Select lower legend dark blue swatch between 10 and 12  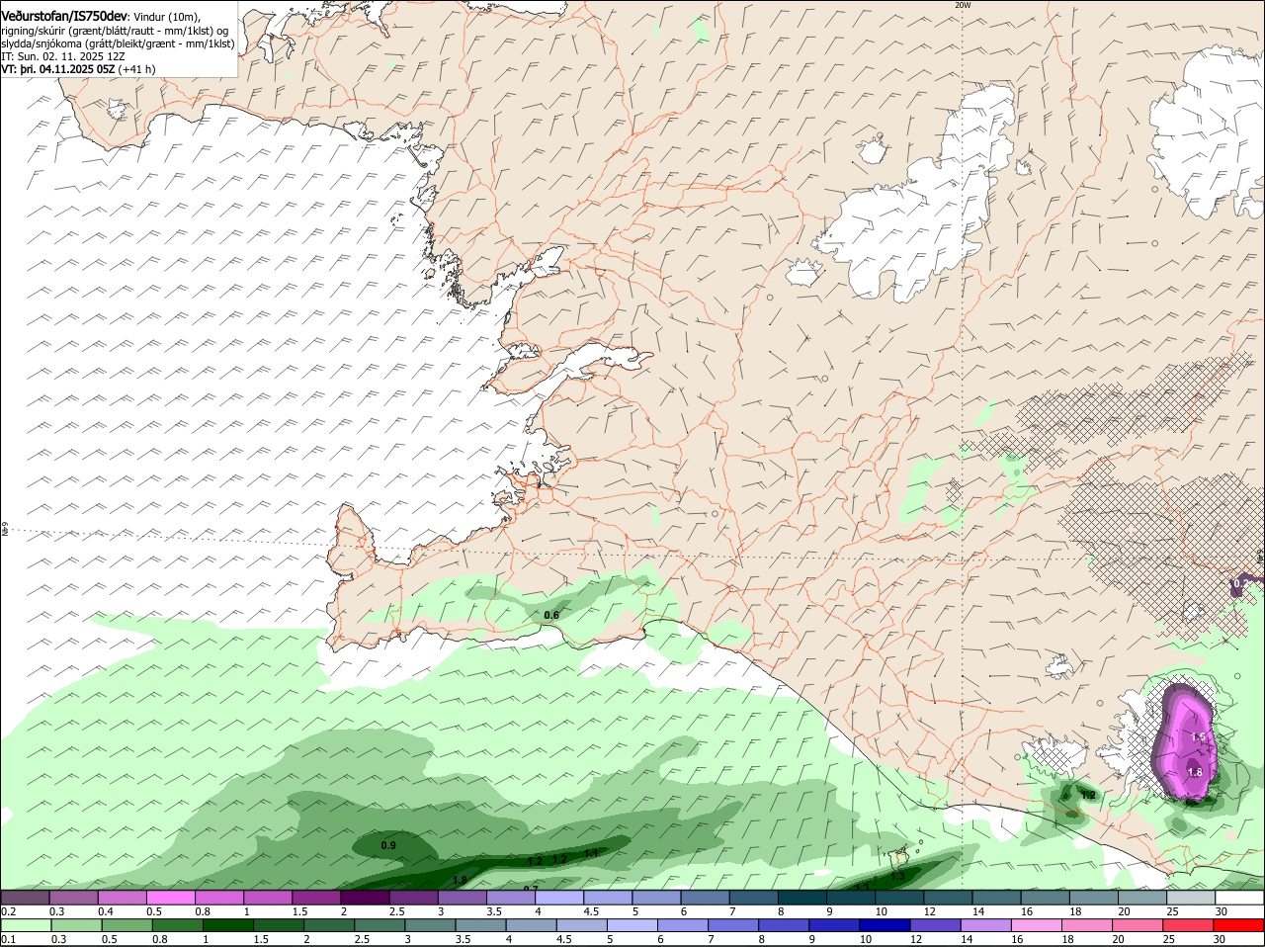(885, 925)
